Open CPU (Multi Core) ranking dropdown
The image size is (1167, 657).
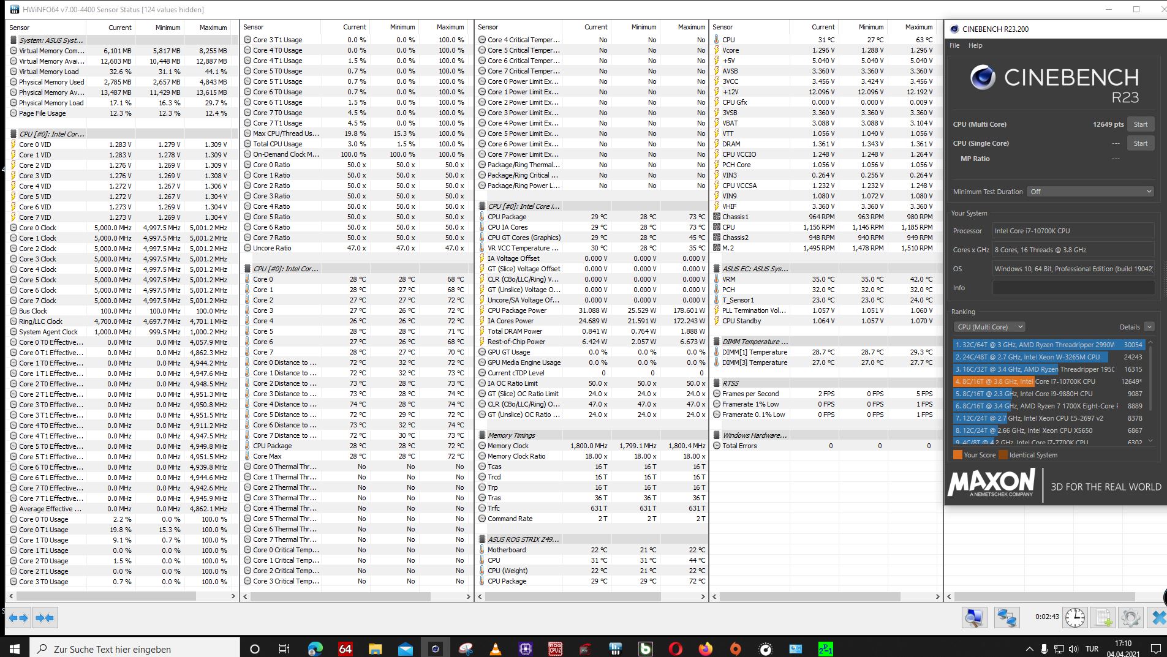(989, 327)
